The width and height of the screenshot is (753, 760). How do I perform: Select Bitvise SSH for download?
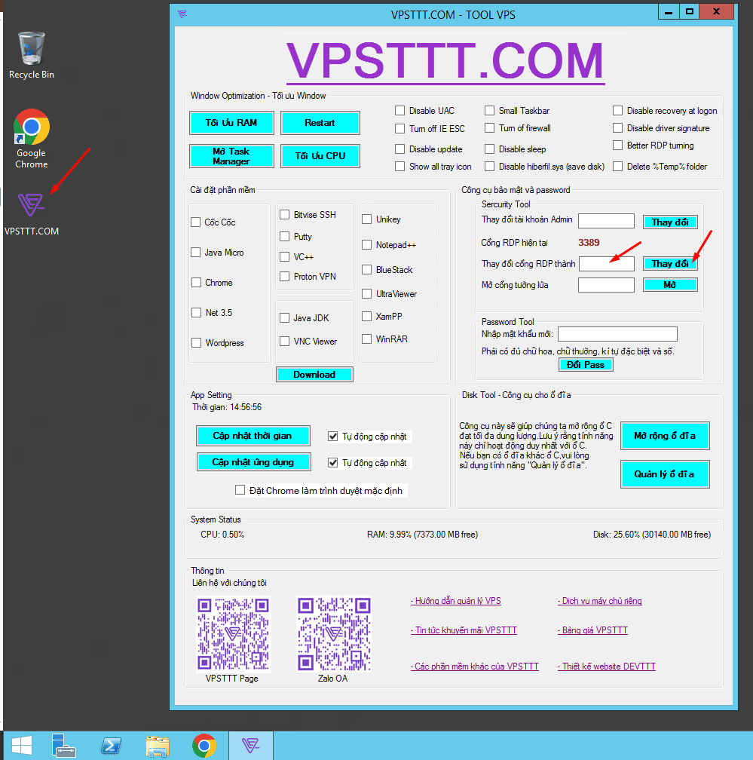point(285,214)
